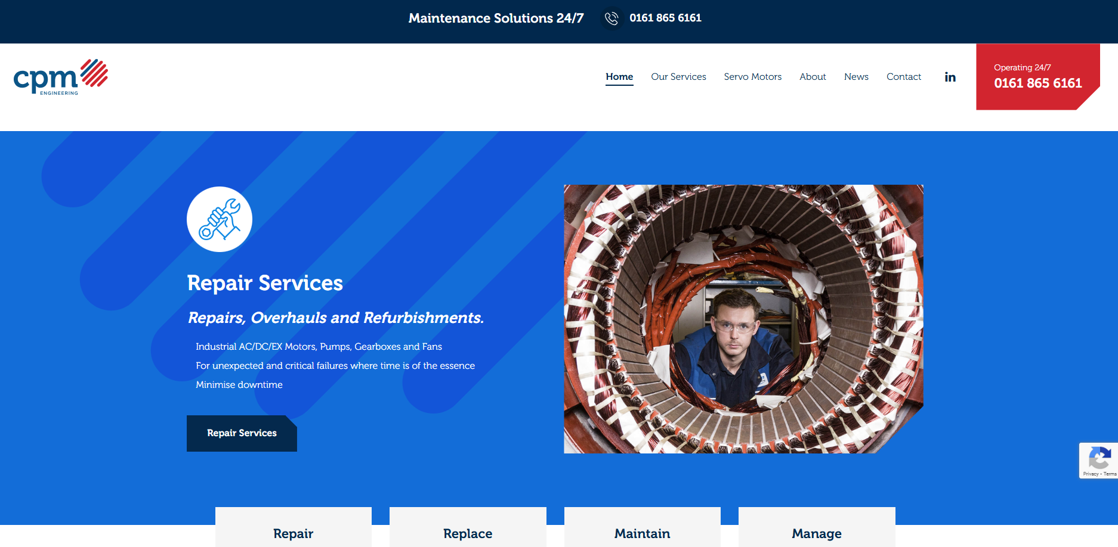Click the motor stator technician photo
1118x547 pixels.
coord(743,319)
